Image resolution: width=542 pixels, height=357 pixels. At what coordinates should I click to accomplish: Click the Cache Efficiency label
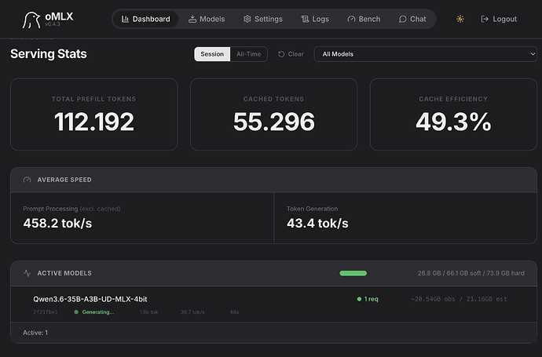point(453,99)
